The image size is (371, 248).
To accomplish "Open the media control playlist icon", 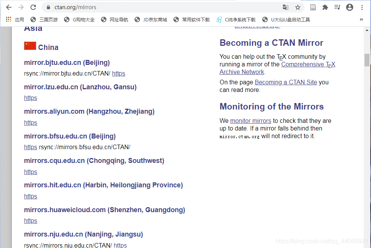I will coord(337,7).
